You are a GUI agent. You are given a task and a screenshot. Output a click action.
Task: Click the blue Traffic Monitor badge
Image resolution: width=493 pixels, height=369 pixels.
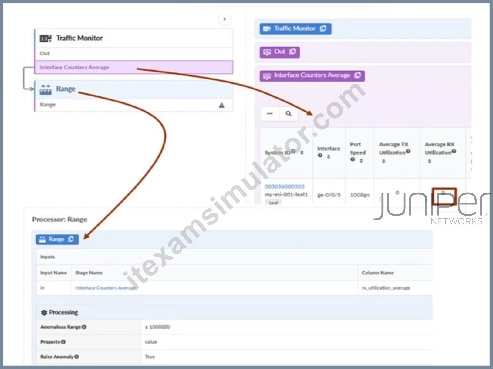click(295, 29)
